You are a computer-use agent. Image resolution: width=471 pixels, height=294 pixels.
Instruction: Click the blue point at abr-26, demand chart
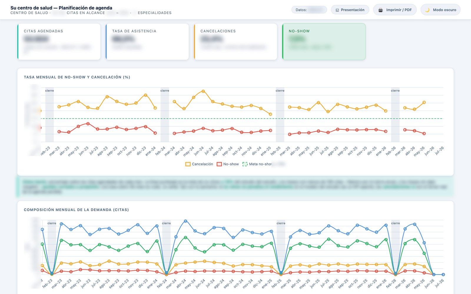[x=415, y=224]
